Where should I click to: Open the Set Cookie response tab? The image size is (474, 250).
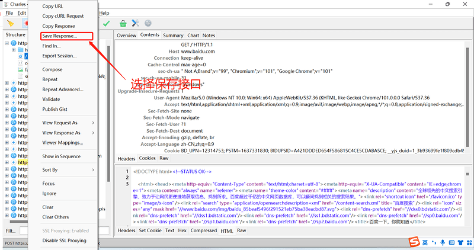point(150,230)
